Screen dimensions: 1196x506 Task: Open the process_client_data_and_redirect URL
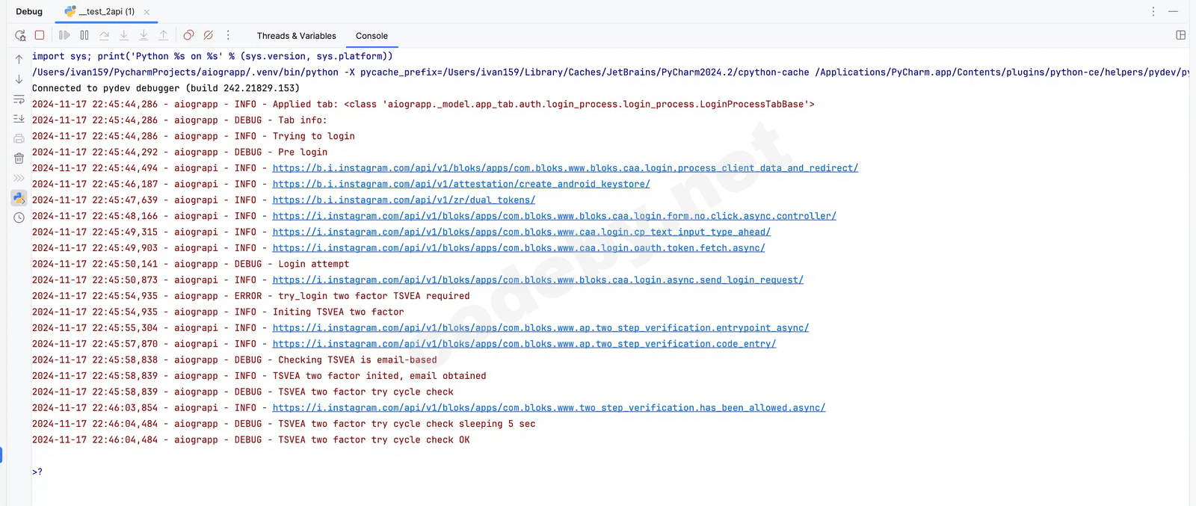565,168
